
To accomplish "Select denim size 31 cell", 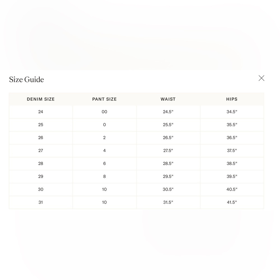I will click(41, 202).
